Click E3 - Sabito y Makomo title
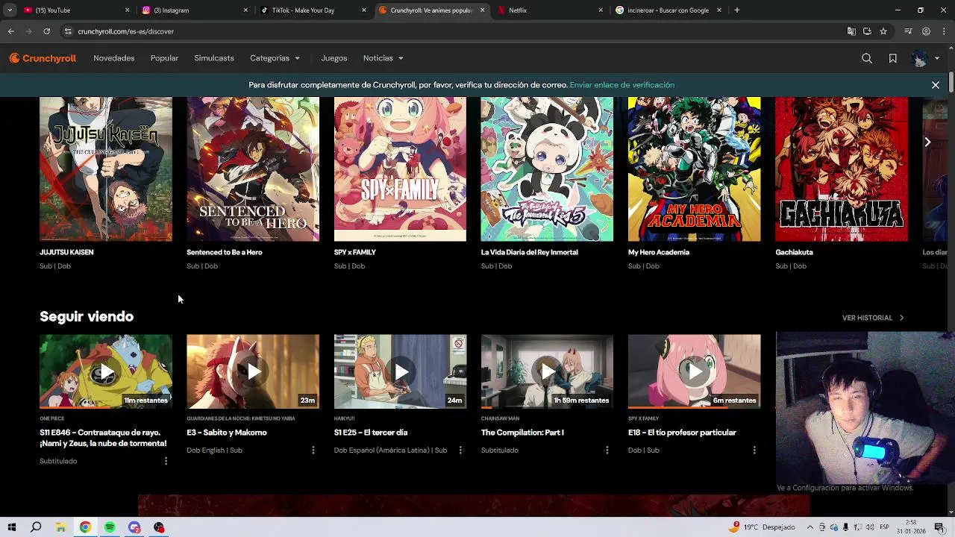The height and width of the screenshot is (537, 955). (227, 433)
